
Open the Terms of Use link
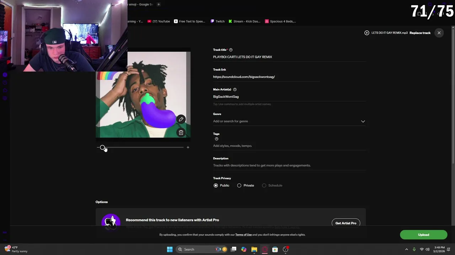pyautogui.click(x=243, y=235)
